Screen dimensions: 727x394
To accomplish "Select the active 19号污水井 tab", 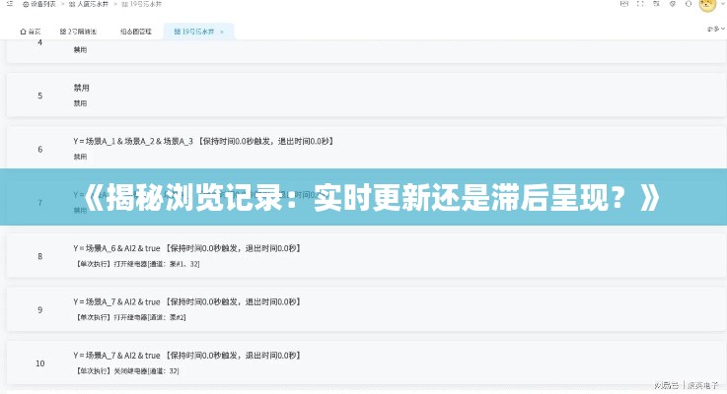I will coord(193,32).
